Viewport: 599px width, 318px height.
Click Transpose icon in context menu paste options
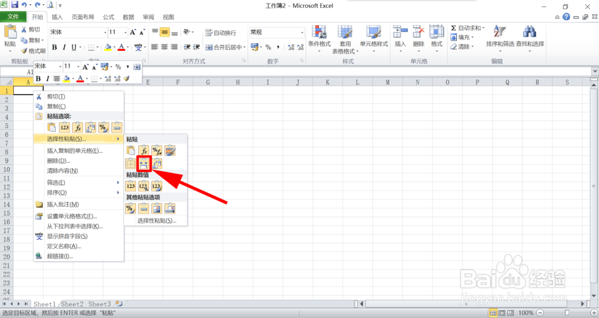[x=90, y=127]
